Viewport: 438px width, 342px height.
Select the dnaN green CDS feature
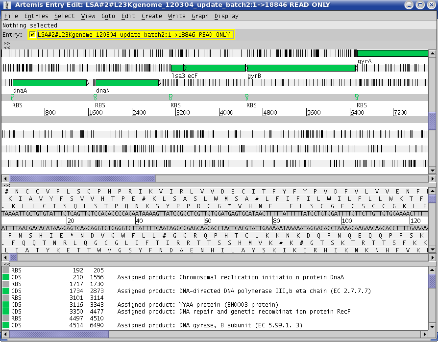pos(126,83)
